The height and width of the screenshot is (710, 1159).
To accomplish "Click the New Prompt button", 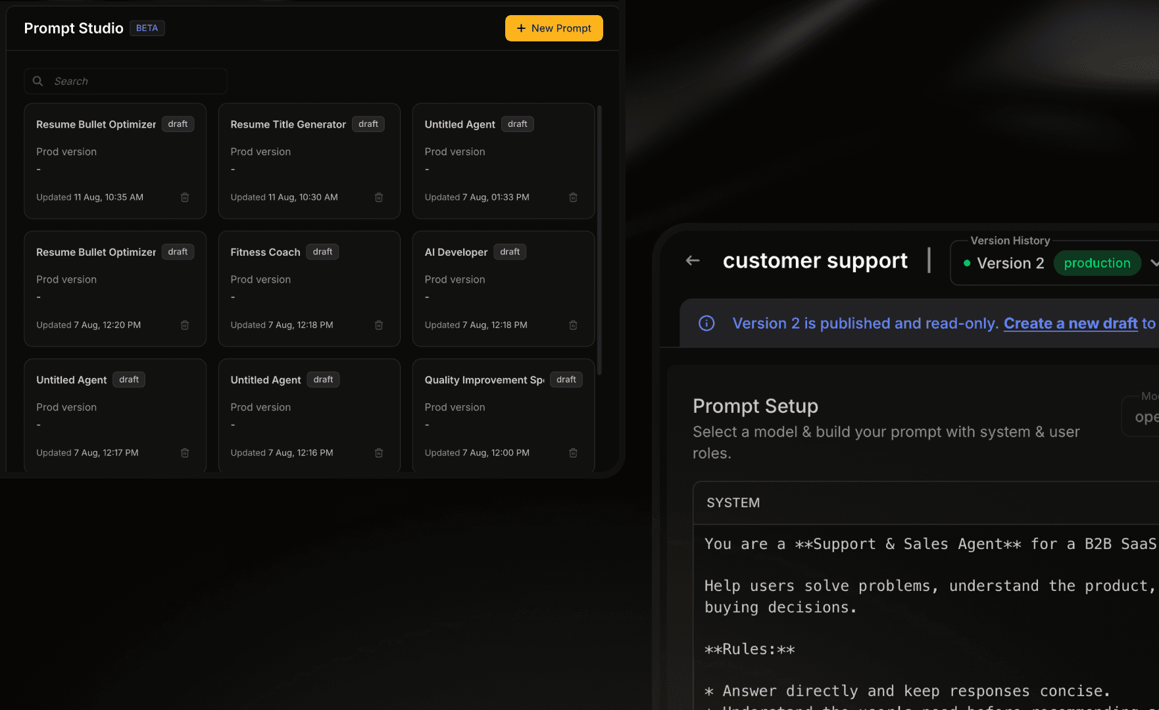I will point(554,28).
